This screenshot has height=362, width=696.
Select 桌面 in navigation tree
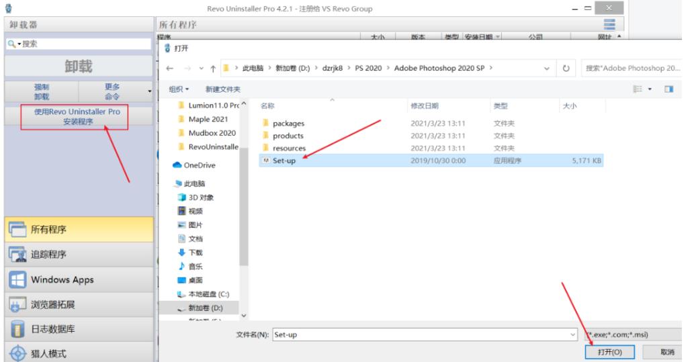pos(190,280)
